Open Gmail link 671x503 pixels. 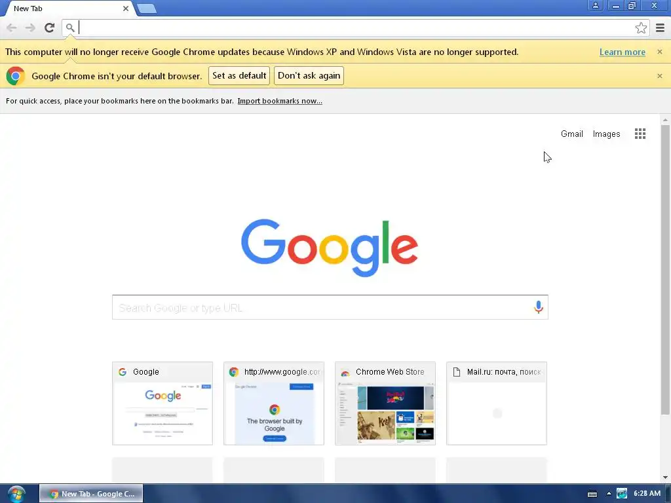(x=571, y=134)
